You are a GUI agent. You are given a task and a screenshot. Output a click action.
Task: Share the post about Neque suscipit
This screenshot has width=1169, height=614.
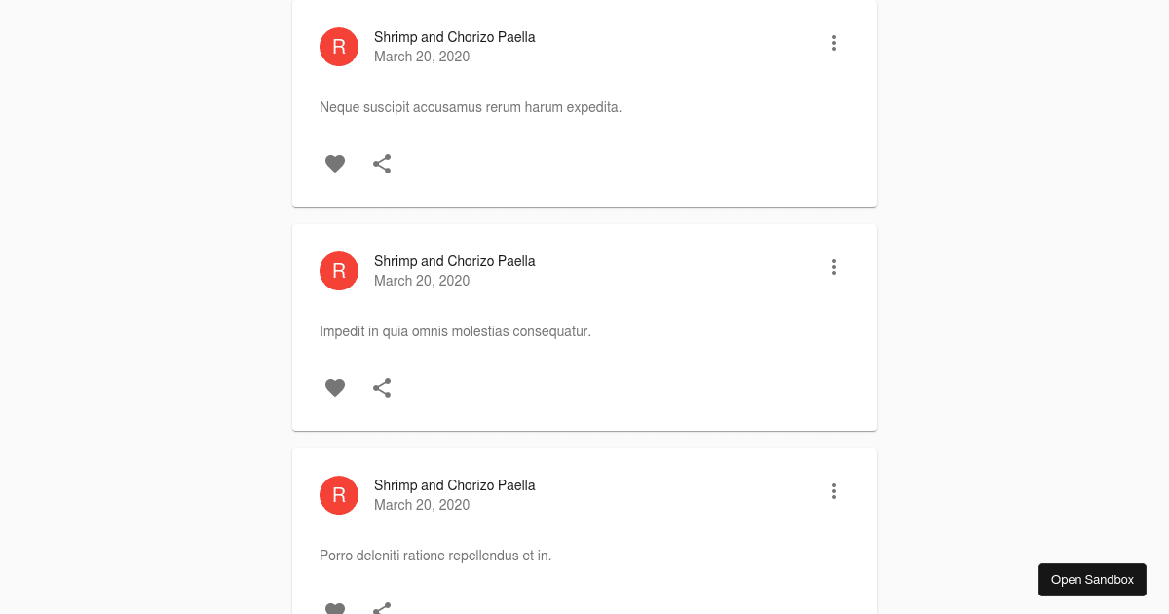pos(382,164)
